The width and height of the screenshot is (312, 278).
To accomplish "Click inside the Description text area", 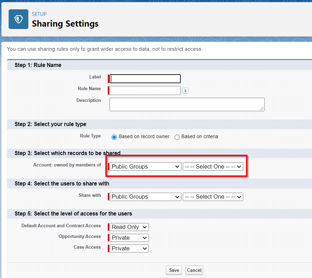I will point(187,104).
